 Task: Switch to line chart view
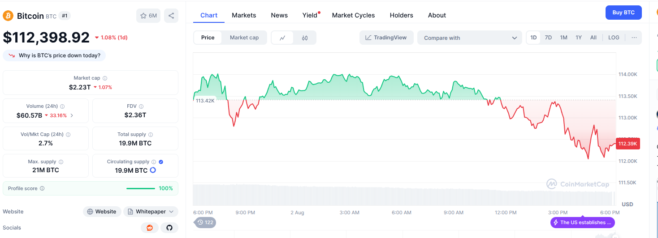coord(282,38)
